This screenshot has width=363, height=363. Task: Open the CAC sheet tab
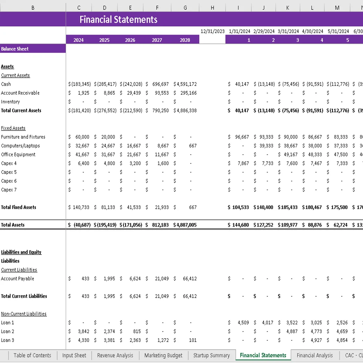[x=354, y=356]
